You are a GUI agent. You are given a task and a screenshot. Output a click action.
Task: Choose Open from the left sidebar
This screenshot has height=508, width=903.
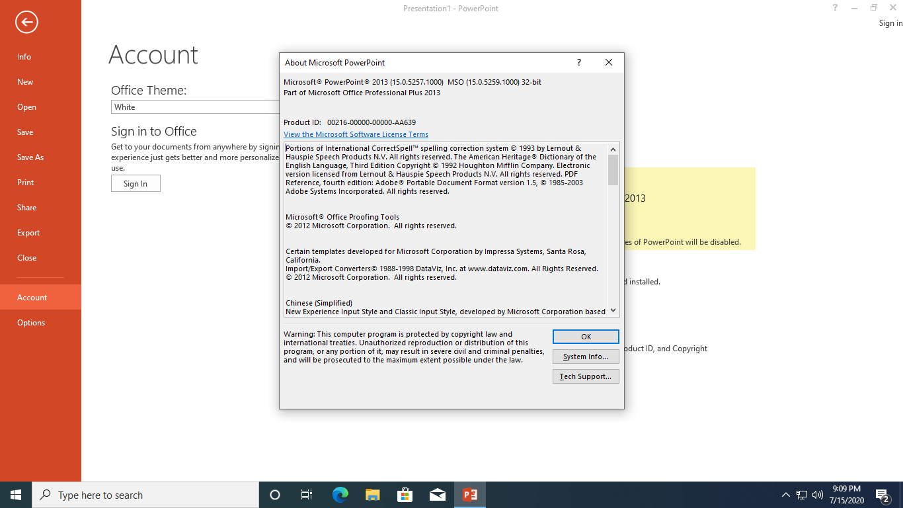40,107
